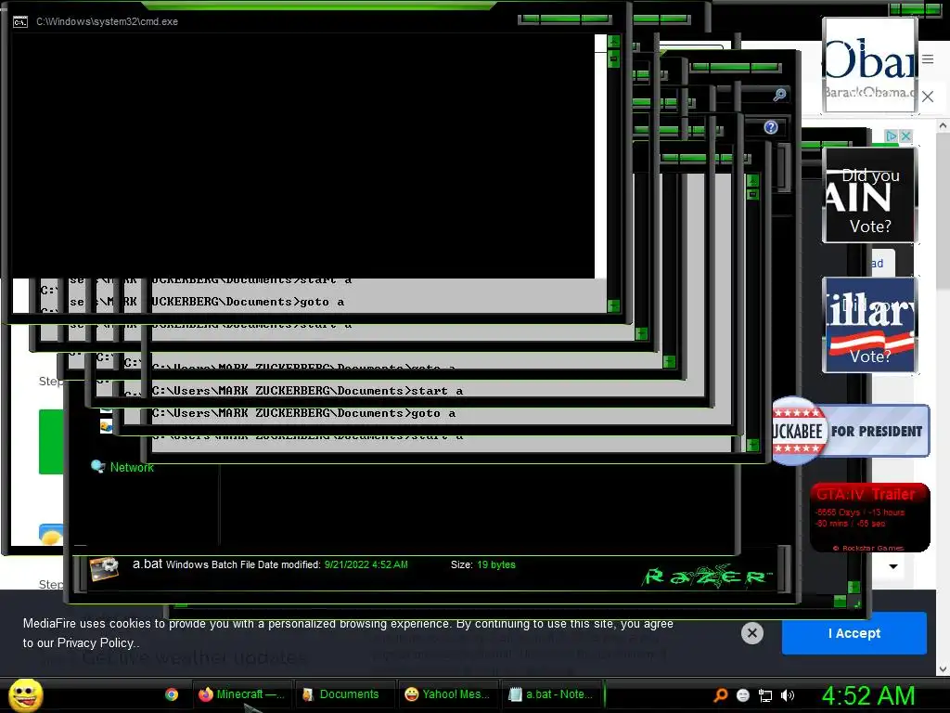
Task: Open the hamburger menu beside Obama ad
Action: coord(928,58)
